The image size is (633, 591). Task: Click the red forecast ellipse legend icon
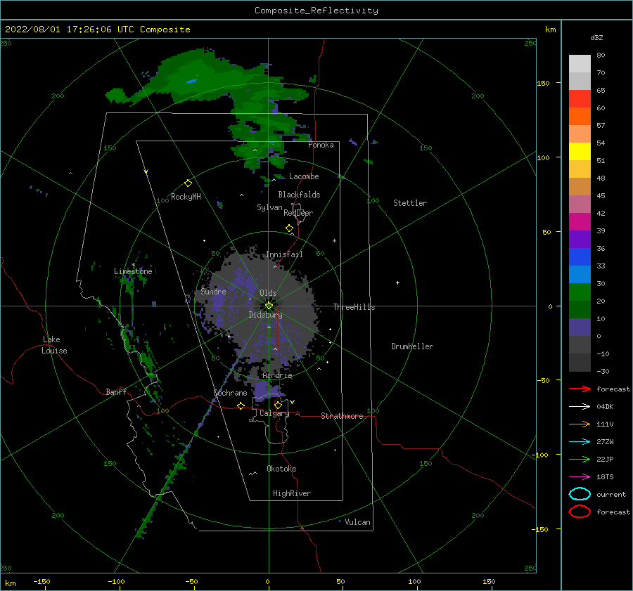580,512
